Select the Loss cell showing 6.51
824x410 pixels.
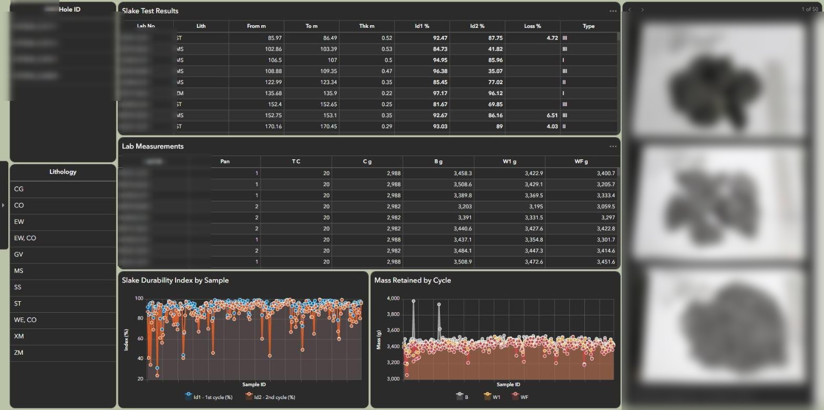[x=532, y=115]
